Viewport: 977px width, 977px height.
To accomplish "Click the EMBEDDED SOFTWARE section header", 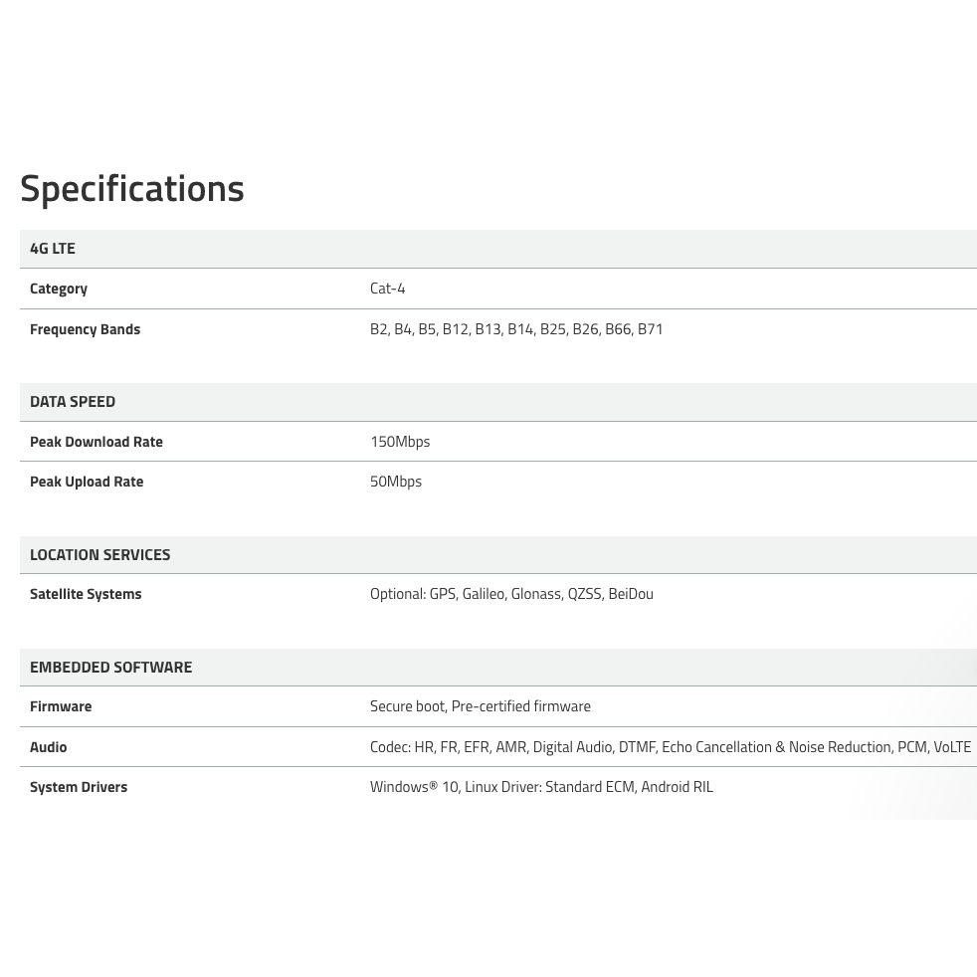I will click(110, 667).
